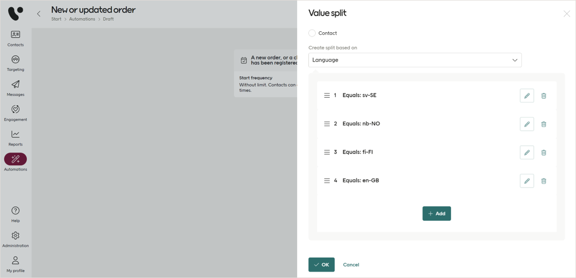This screenshot has height=278, width=576.
Task: Click the 'Equals: fi-FI' row text
Action: 358,152
